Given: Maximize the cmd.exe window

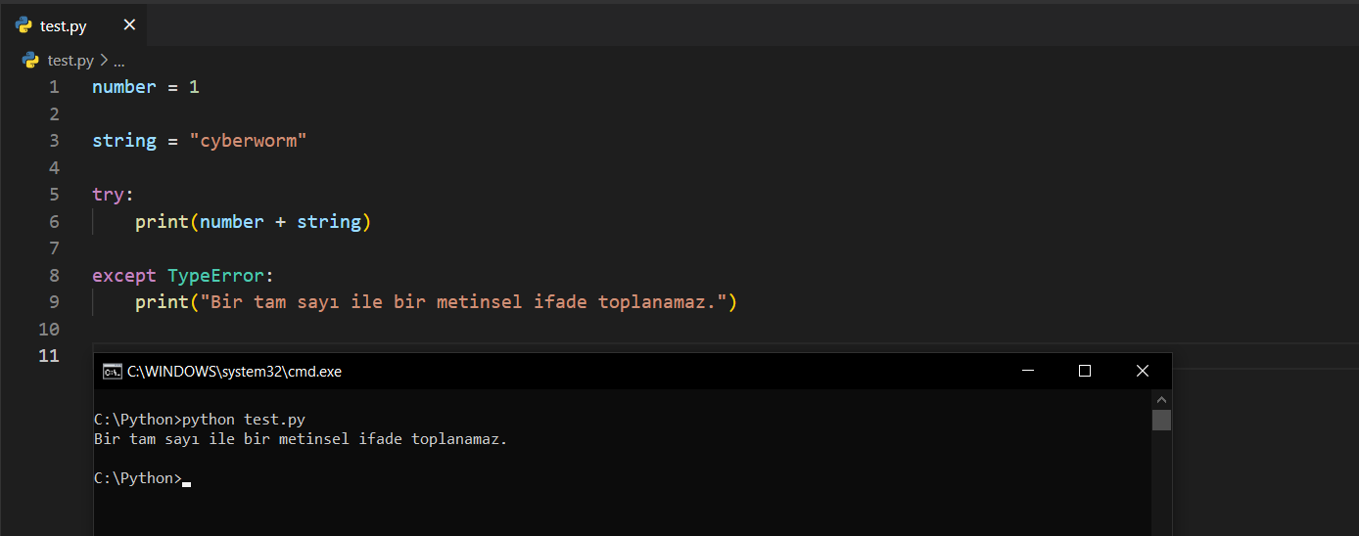Looking at the screenshot, I should pyautogui.click(x=1084, y=371).
